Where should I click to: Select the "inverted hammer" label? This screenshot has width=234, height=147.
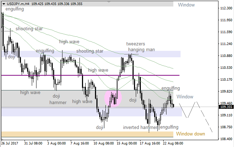pos(140,127)
